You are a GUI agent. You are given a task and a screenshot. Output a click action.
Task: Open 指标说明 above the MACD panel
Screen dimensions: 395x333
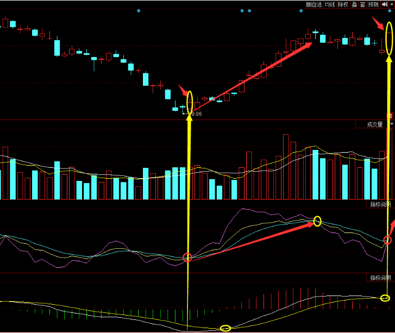point(380,278)
